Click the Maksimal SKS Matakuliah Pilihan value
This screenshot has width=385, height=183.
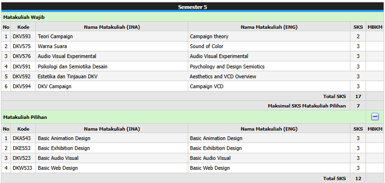[358, 106]
